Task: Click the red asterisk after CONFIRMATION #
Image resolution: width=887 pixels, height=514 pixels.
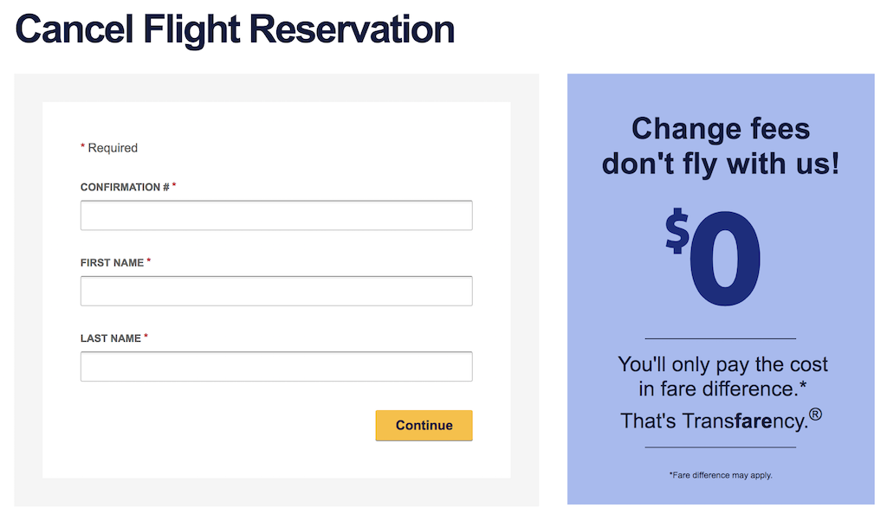Action: pyautogui.click(x=174, y=186)
